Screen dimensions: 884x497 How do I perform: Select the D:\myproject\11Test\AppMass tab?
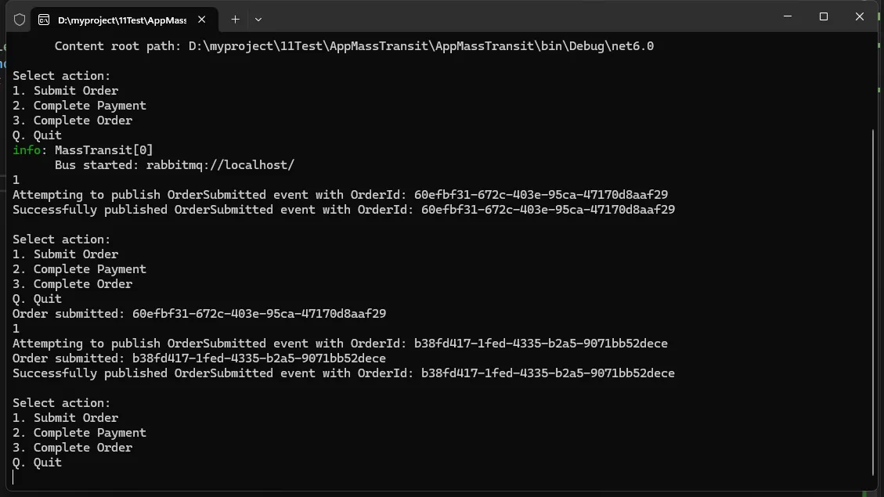pos(121,19)
